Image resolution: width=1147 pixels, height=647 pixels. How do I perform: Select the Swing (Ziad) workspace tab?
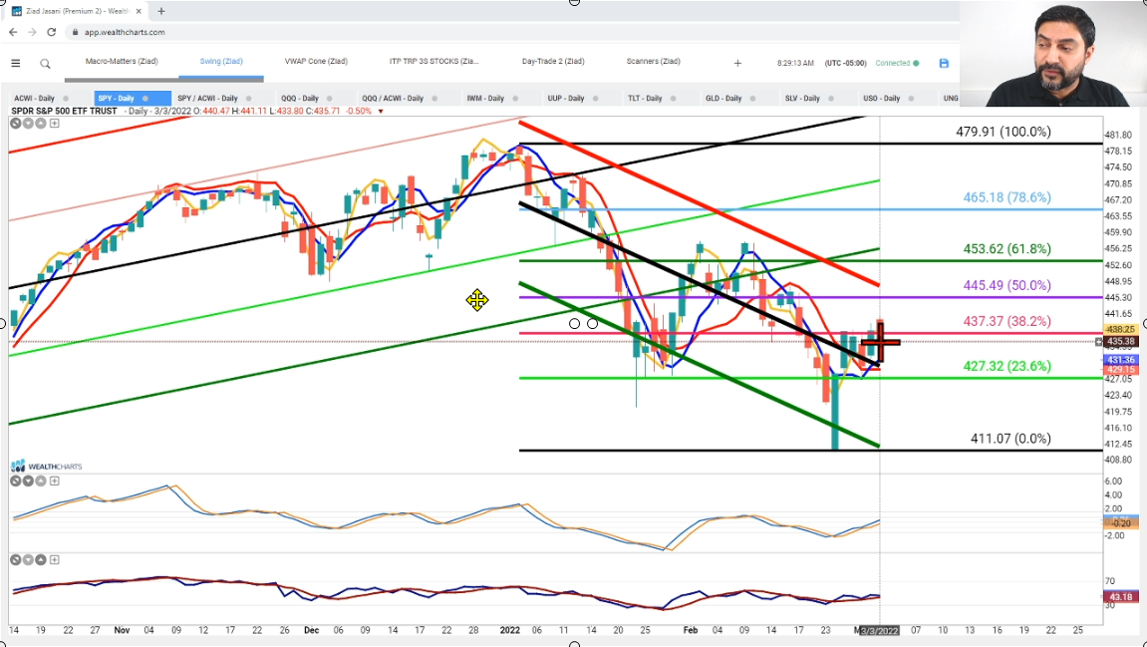tap(221, 62)
